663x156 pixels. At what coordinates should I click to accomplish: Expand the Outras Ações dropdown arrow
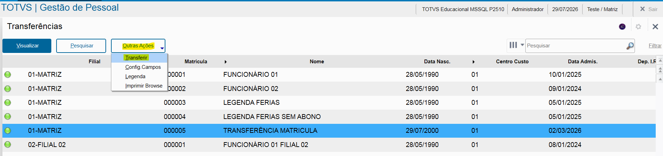162,48
